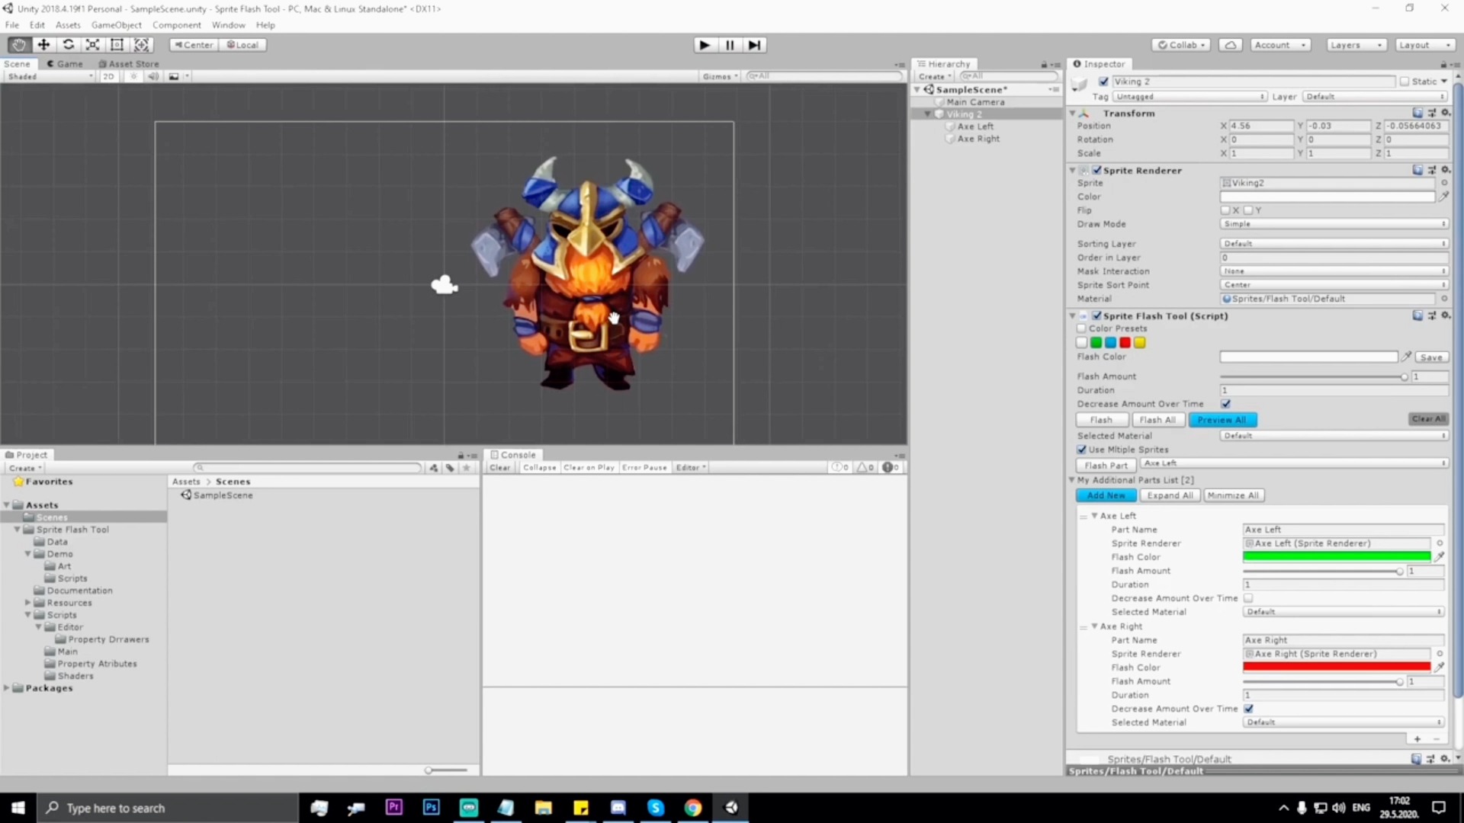Click console error count icon
1464x823 pixels.
coord(891,467)
